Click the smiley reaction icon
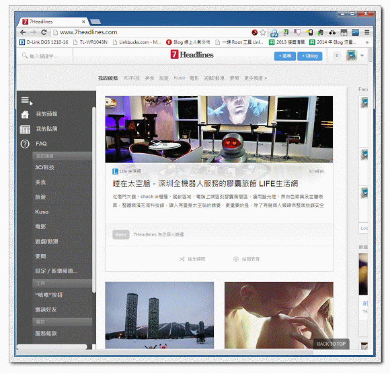Screen dimensions: 390x380 236,259
